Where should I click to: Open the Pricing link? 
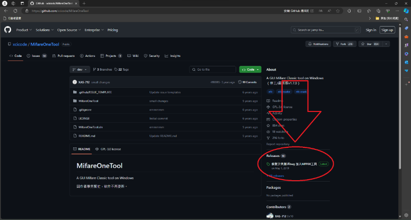pyautogui.click(x=113, y=30)
